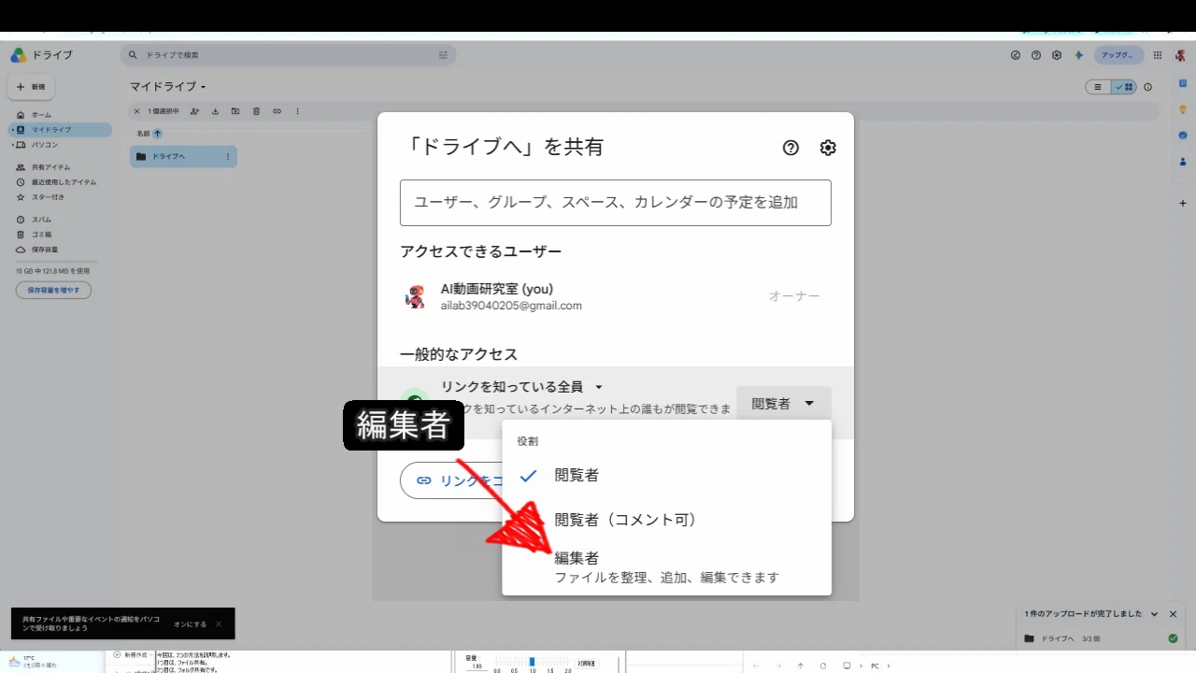Screen dimensions: 1196x673
Task: Open the Google Calendar side panel icon
Action: [x=1183, y=82]
